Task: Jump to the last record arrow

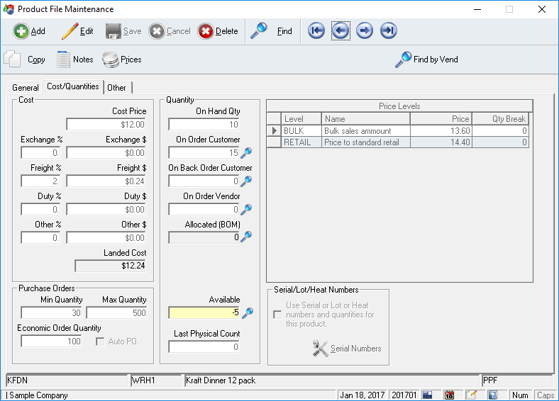Action: pyautogui.click(x=388, y=31)
